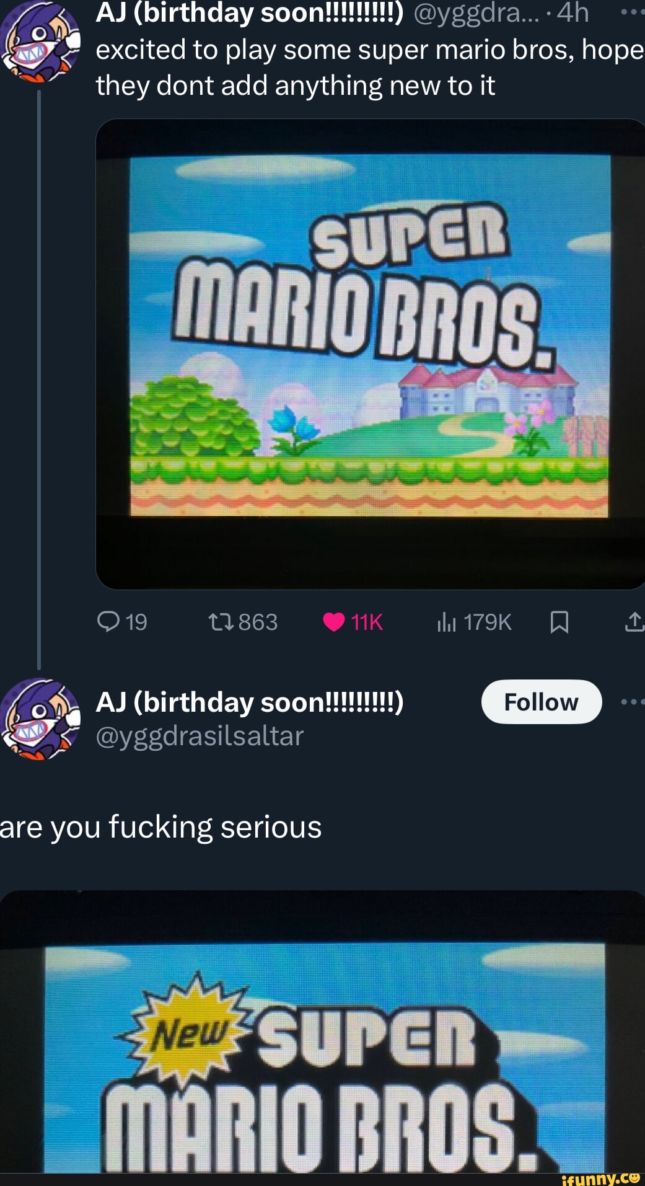
Task: Open the share icon on the tweet
Action: pos(635,623)
